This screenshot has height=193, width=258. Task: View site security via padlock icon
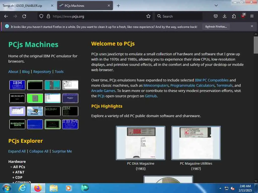(48, 16)
